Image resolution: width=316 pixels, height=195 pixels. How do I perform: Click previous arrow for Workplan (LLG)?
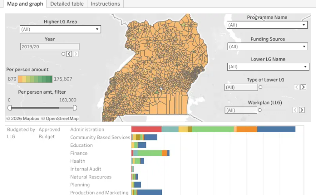click(295, 110)
